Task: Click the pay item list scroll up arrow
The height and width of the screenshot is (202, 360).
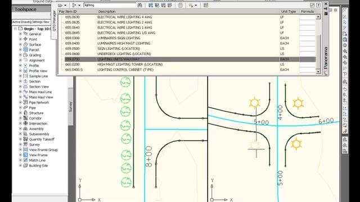Action: 318,17
